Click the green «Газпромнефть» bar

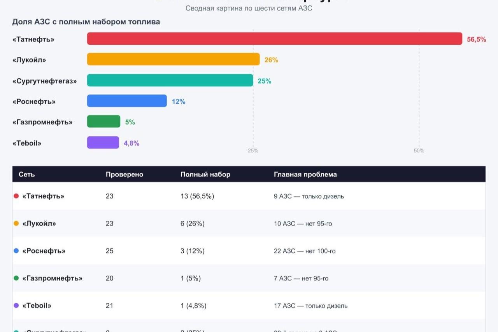103,121
